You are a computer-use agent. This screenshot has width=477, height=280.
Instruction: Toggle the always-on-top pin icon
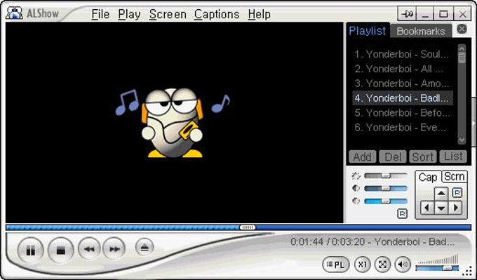[x=407, y=14]
